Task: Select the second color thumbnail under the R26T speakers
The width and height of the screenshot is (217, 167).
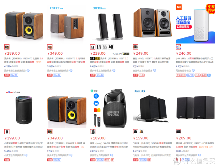Action: point(99,47)
